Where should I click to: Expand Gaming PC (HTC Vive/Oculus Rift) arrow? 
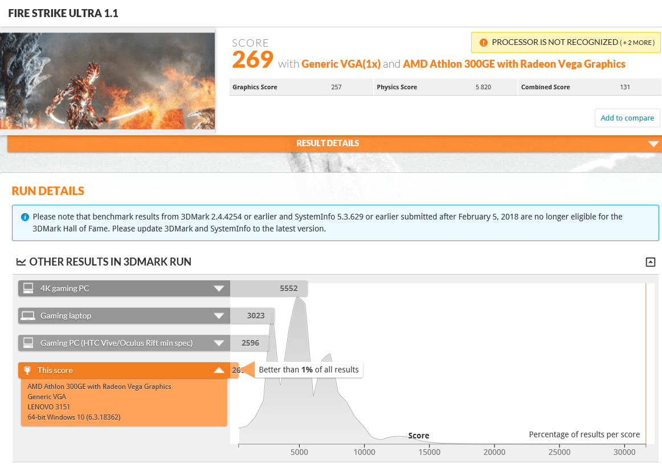(219, 343)
